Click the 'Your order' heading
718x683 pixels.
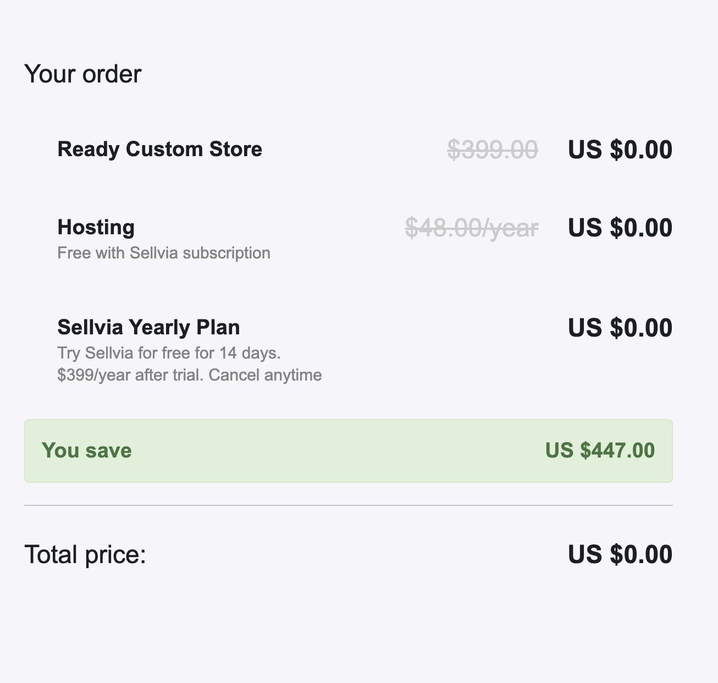[82, 74]
